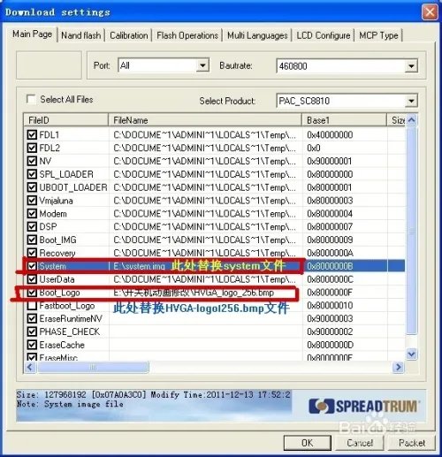
Task: Toggle the EraseRuntimeNV checkbox
Action: pyautogui.click(x=32, y=318)
